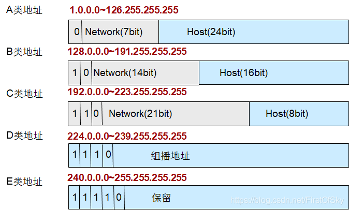Image resolution: width=349 pixels, height=210 pixels.
Task: Click the Network(14bit) box
Action: [146, 73]
